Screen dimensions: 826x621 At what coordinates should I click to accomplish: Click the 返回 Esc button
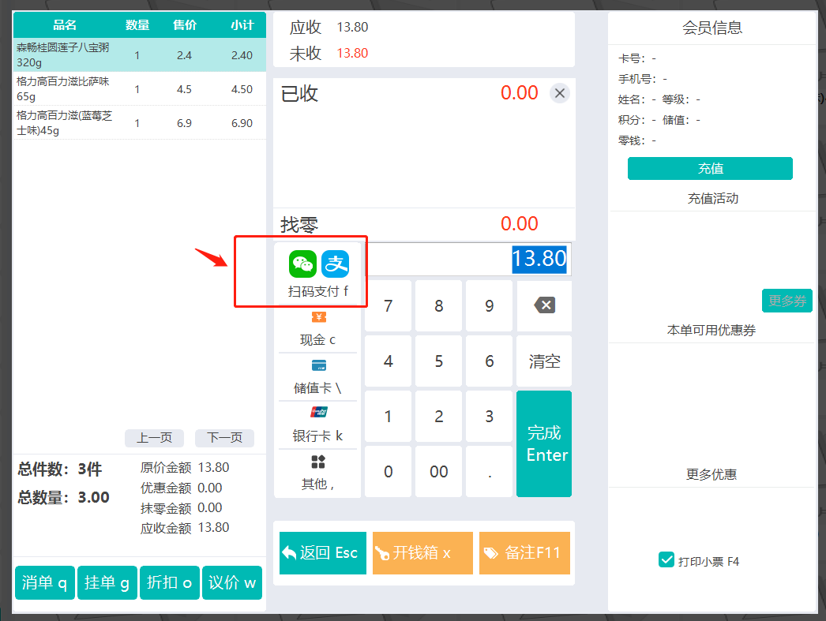[323, 552]
